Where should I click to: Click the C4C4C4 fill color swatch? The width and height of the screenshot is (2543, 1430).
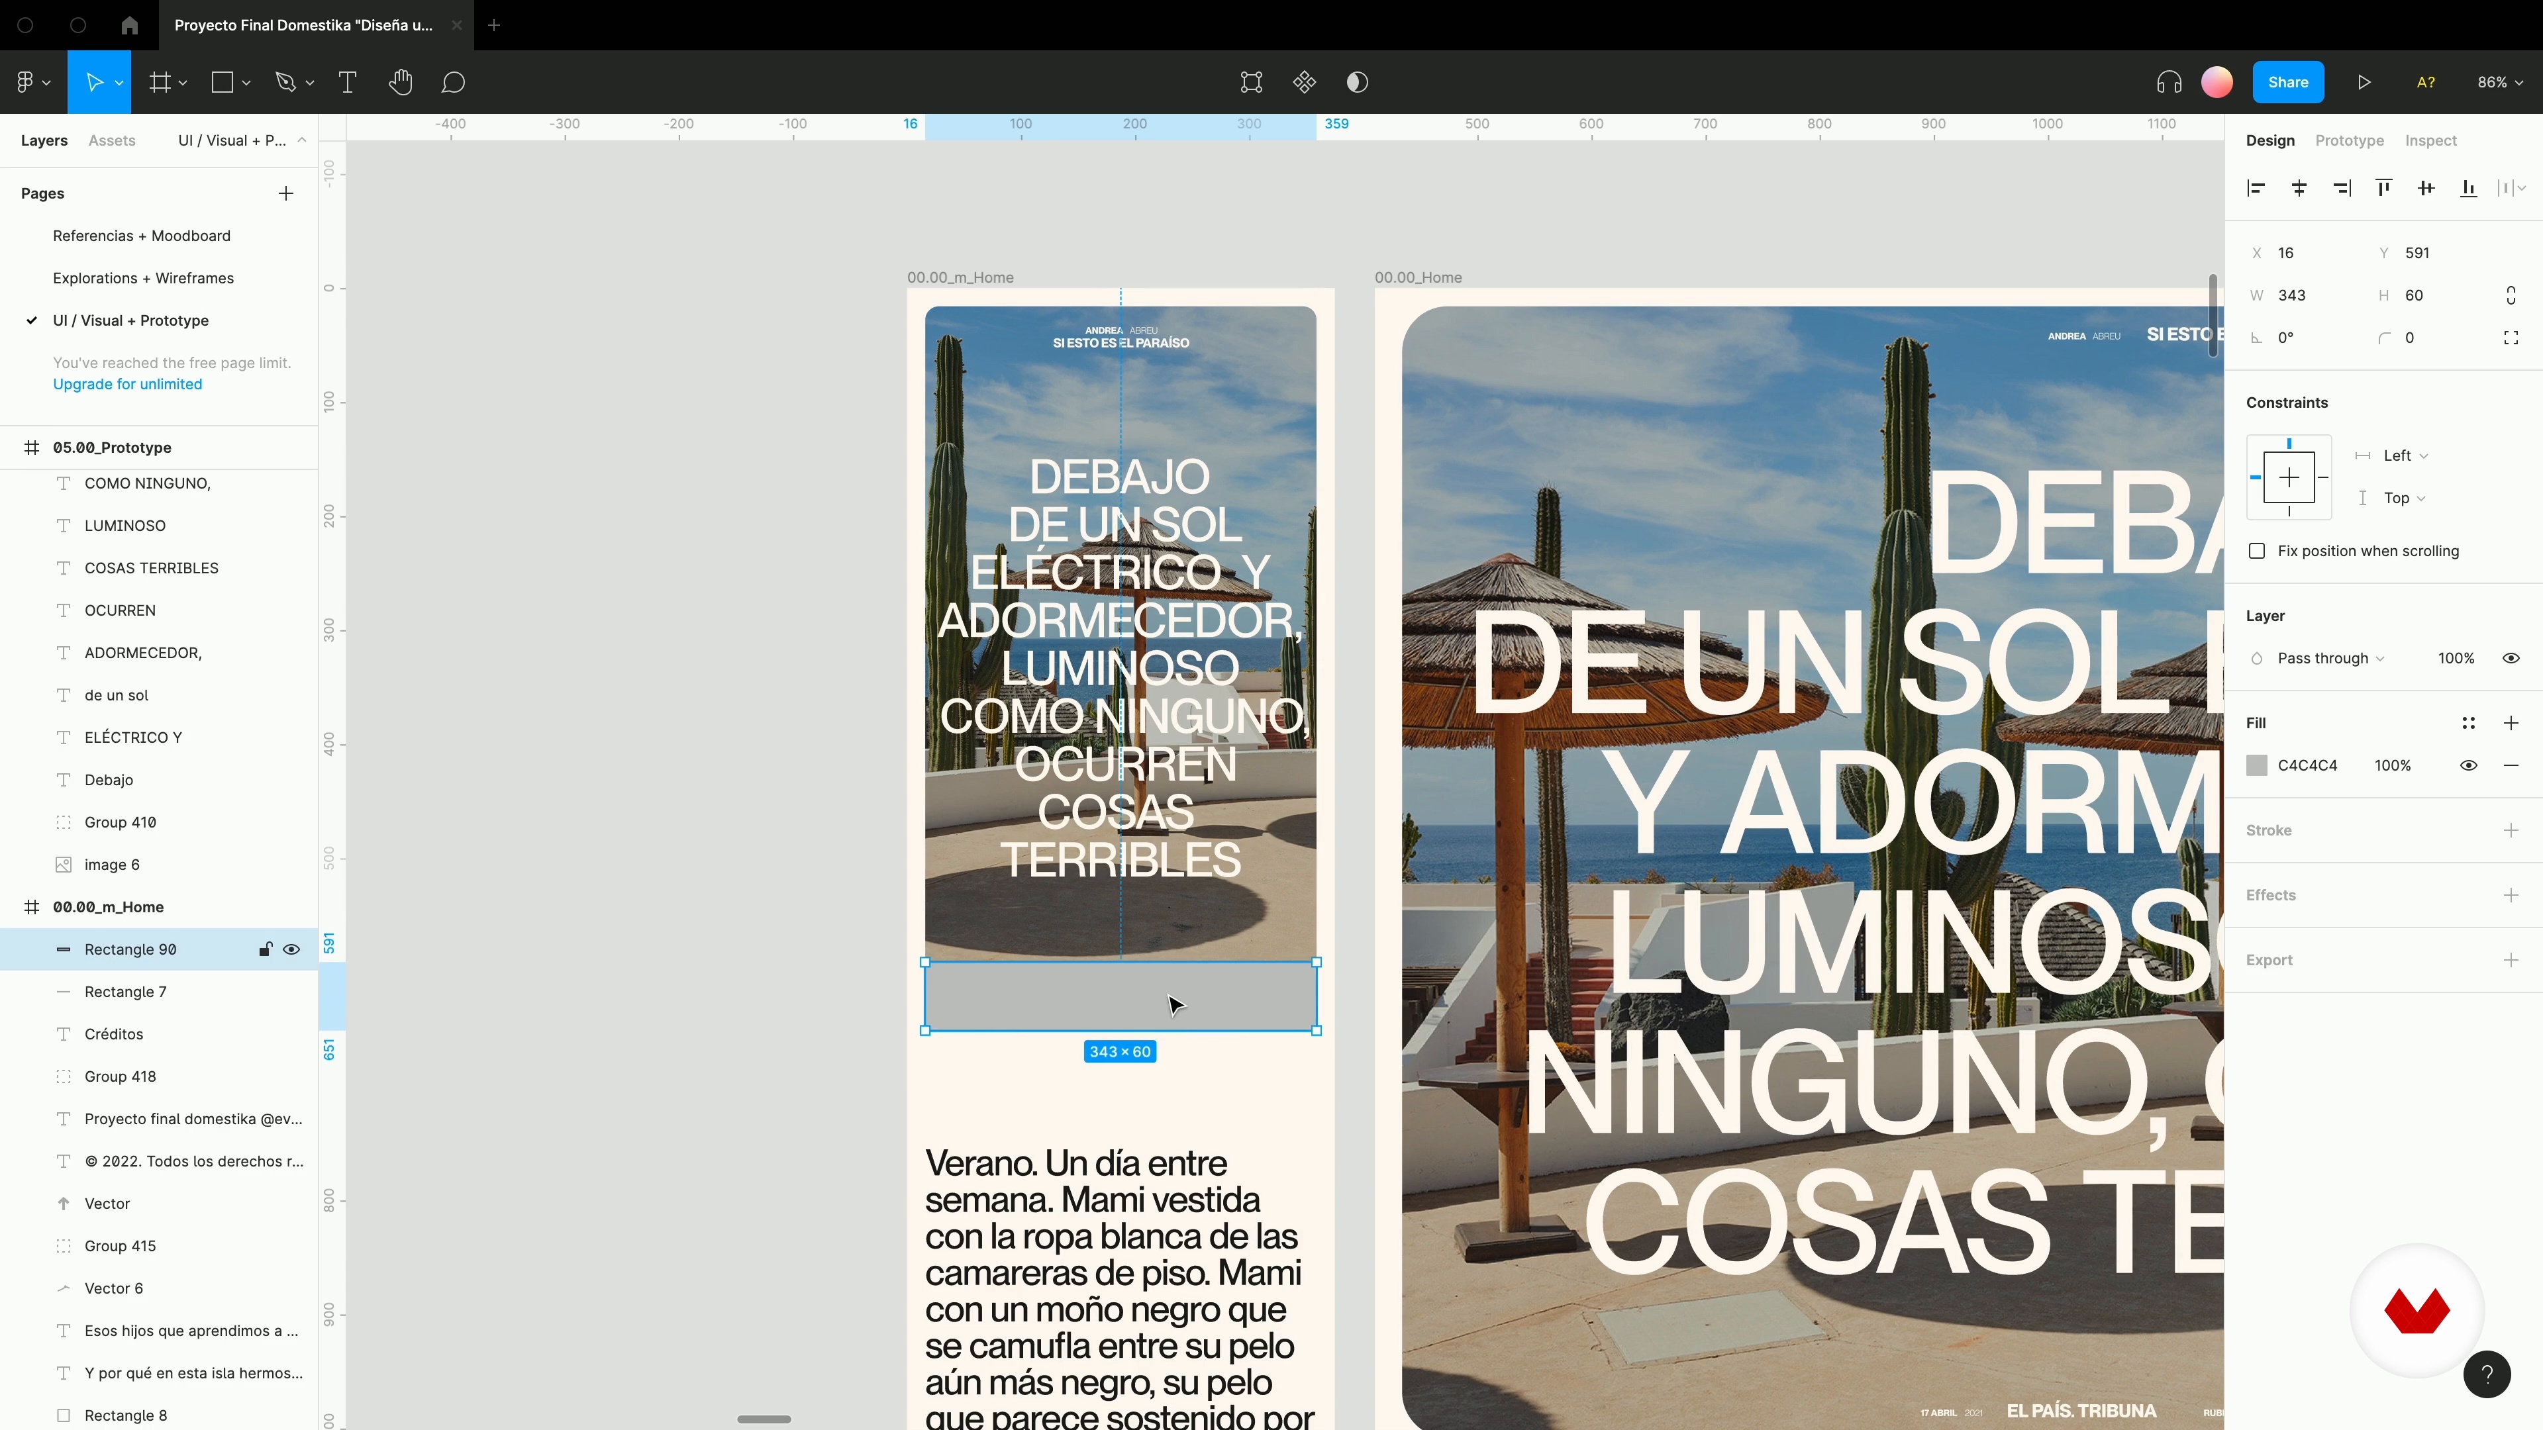coord(2257,765)
